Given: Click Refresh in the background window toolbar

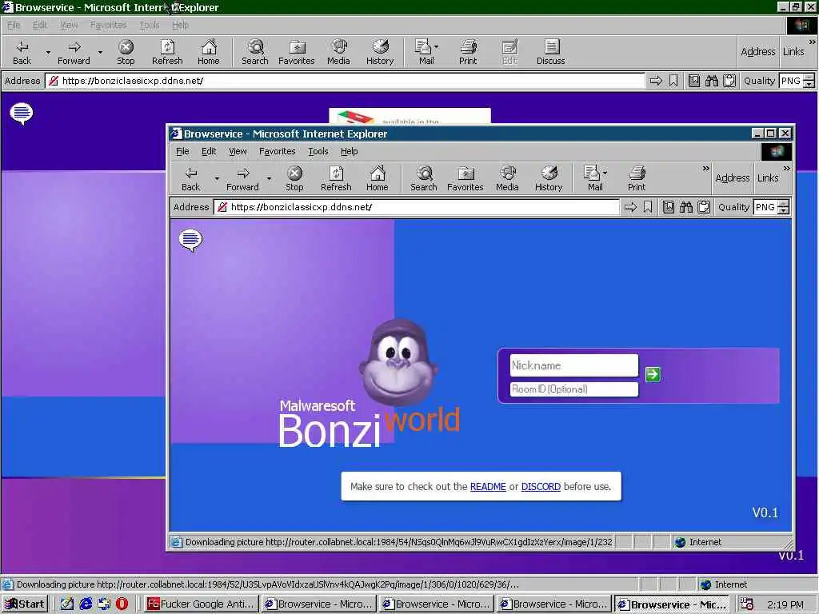Looking at the screenshot, I should (x=167, y=52).
